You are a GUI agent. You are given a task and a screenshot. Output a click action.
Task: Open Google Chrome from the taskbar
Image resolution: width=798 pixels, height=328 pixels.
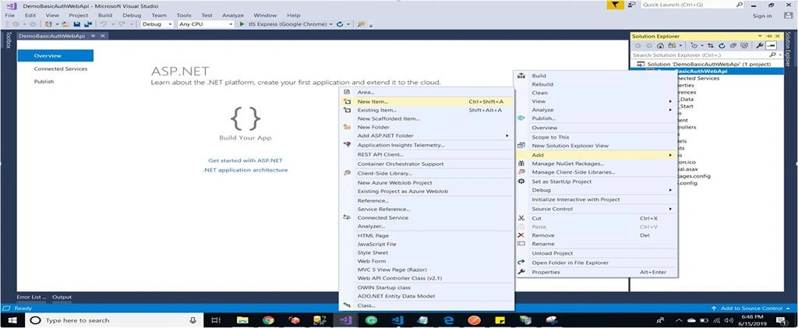click(x=268, y=320)
